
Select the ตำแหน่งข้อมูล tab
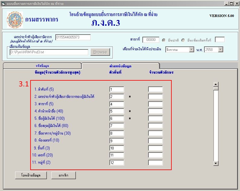(120, 66)
